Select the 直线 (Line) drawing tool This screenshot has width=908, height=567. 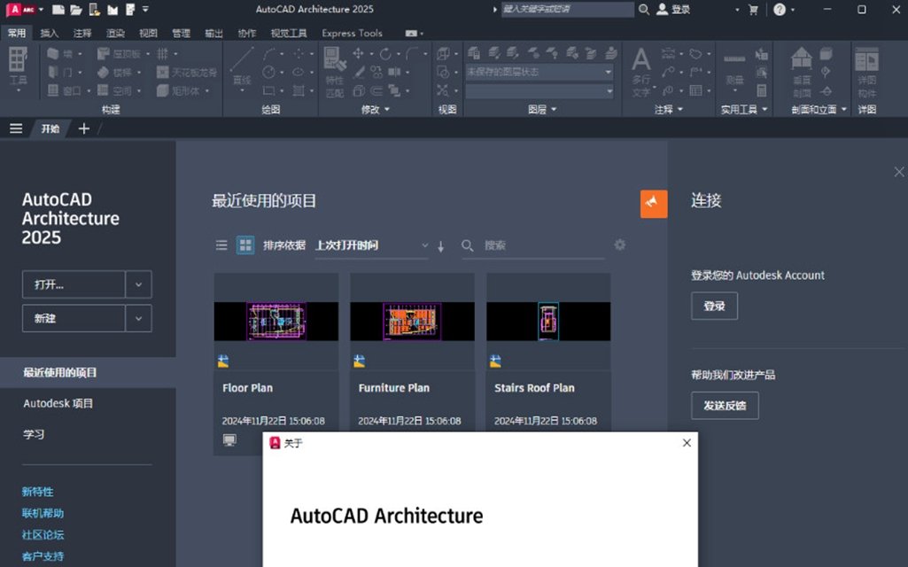242,67
